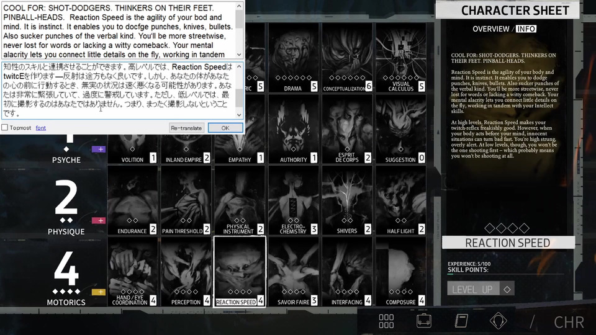The width and height of the screenshot is (596, 335).
Task: Select the Interfacing skill card
Action: [347, 272]
